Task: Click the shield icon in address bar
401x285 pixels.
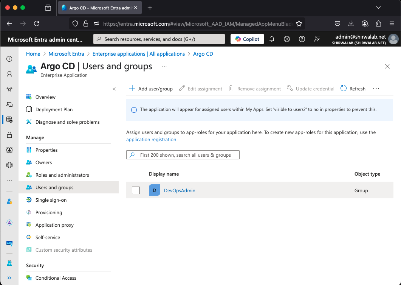Action: click(x=75, y=23)
